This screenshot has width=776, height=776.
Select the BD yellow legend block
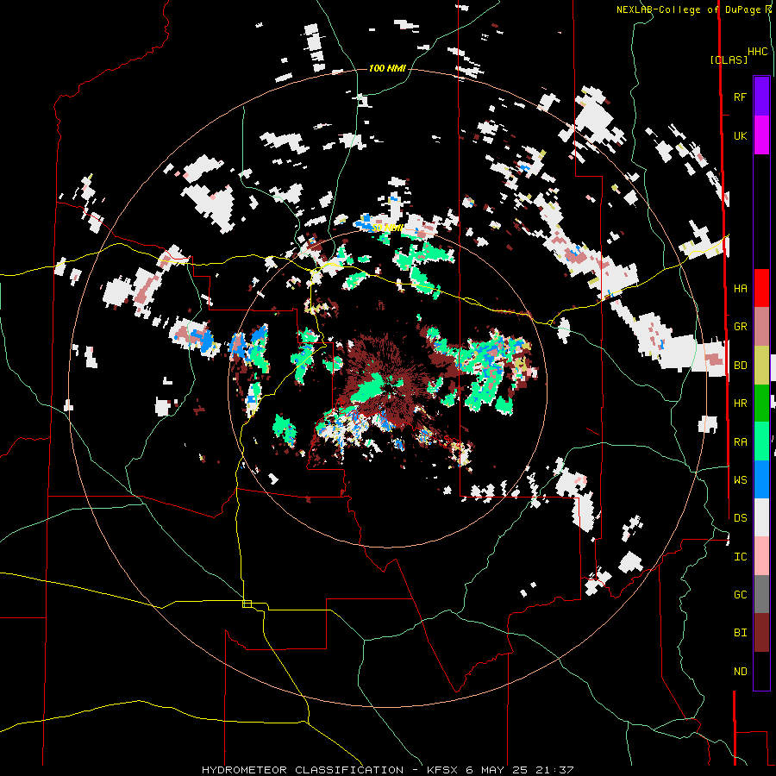pyautogui.click(x=761, y=366)
